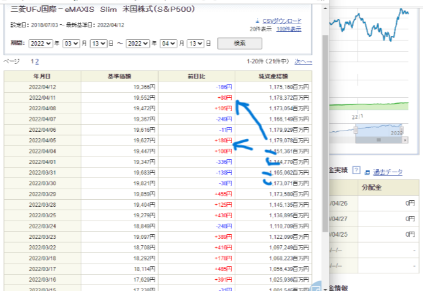Click the 次へ next page link
The width and height of the screenshot is (423, 291).
[x=303, y=61]
